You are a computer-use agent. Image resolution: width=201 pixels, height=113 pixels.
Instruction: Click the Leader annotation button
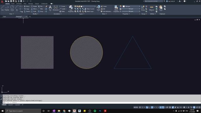point(62,9)
